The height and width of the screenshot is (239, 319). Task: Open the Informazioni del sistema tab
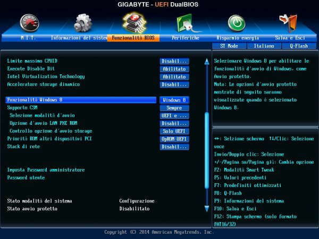pos(79,38)
